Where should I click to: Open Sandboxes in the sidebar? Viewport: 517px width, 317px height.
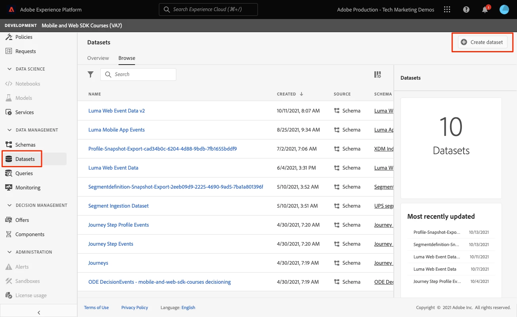point(27,281)
